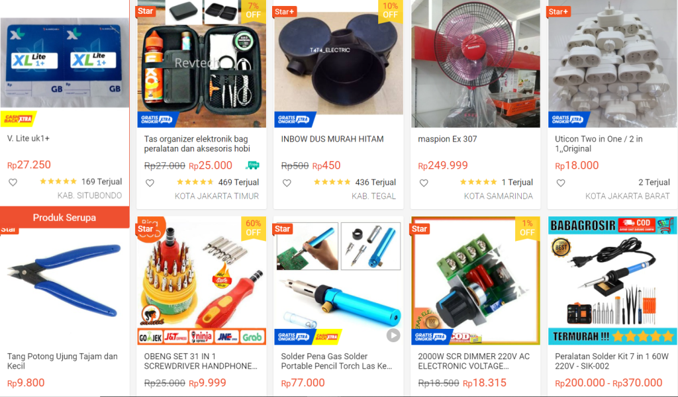This screenshot has width=678, height=397.
Task: Tap heart icon on Uticon Two in One
Action: (561, 183)
